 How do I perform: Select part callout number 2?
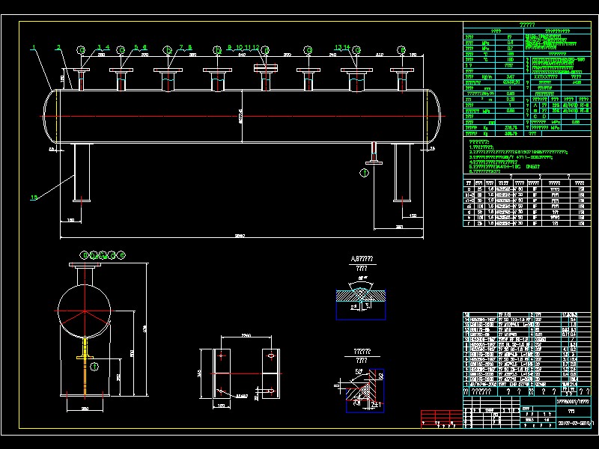(58, 48)
